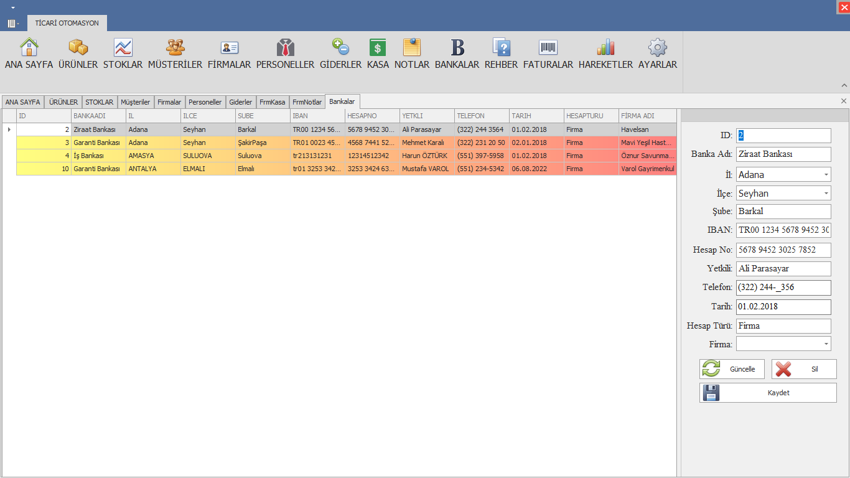850x478 pixels.
Task: Close the Bankalar document tab panel
Action: [844, 101]
